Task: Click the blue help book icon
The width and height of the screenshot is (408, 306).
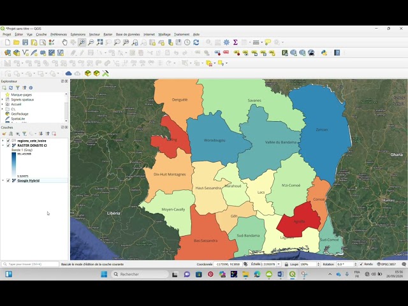Action: (x=337, y=53)
